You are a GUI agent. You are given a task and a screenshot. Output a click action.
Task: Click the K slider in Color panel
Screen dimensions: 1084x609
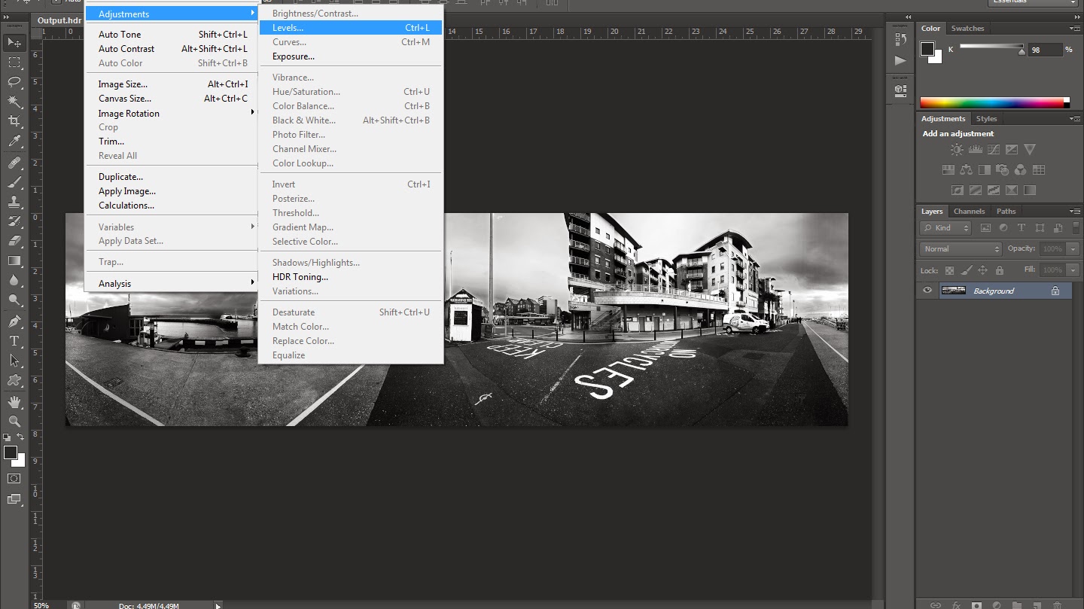992,48
